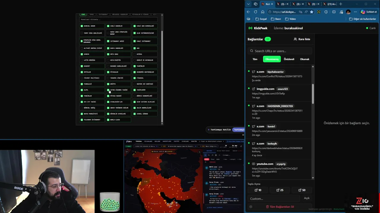Click the Custom count input field
Viewport: 380px width, 213px height.
pyautogui.click(x=274, y=199)
